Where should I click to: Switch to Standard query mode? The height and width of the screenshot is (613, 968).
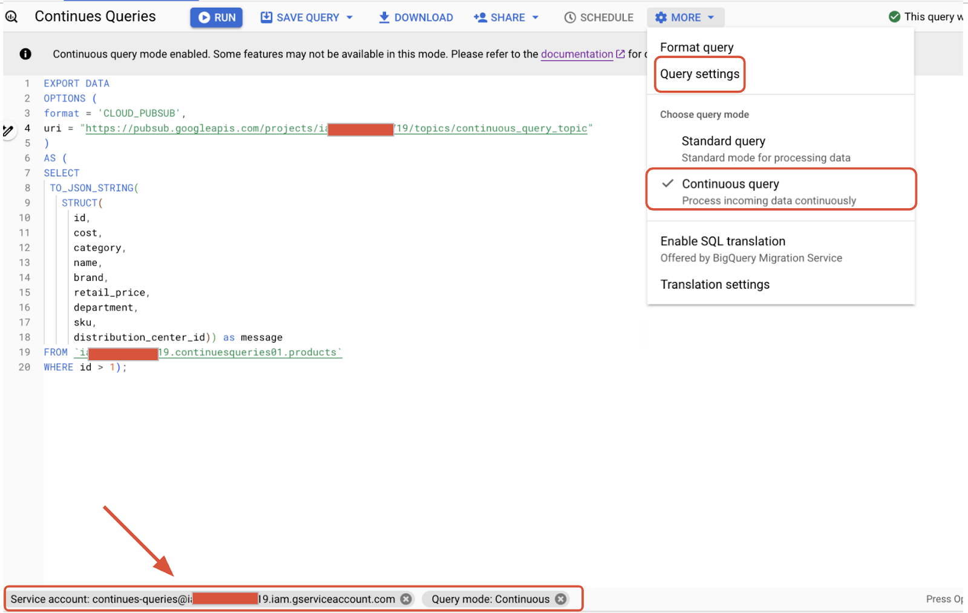(x=723, y=141)
